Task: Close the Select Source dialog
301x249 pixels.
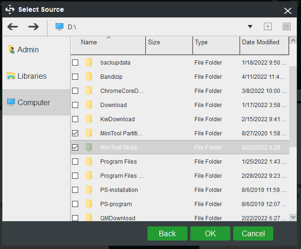Action: (287, 11)
